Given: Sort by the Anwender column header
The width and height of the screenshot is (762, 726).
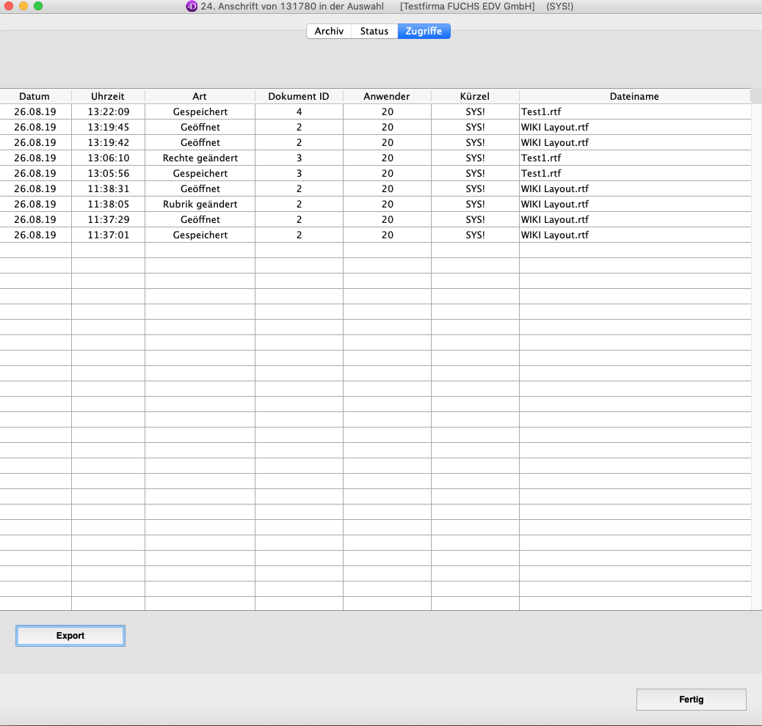Looking at the screenshot, I should click(387, 97).
